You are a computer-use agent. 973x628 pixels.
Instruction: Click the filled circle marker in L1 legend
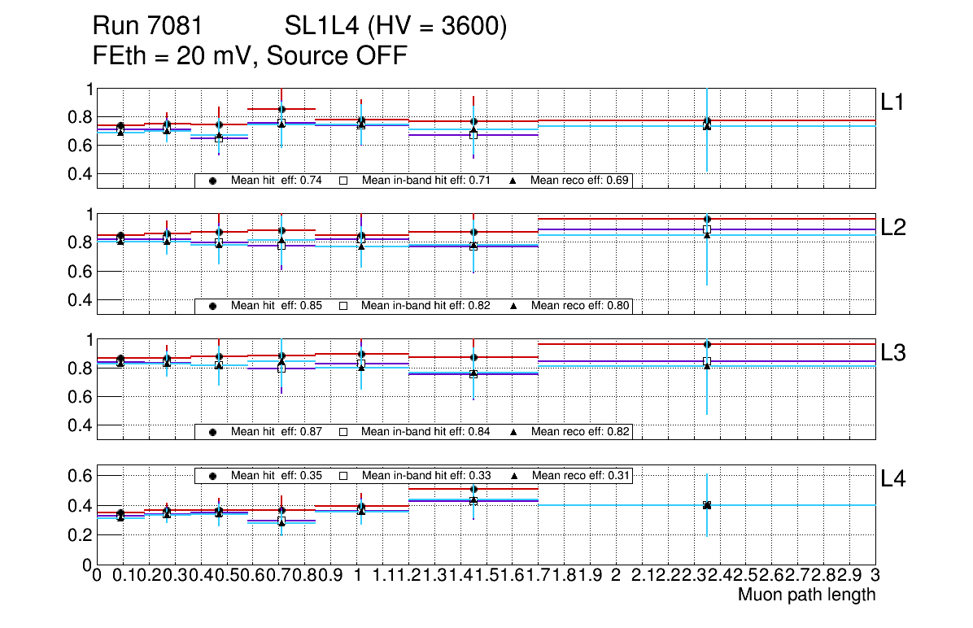[212, 181]
